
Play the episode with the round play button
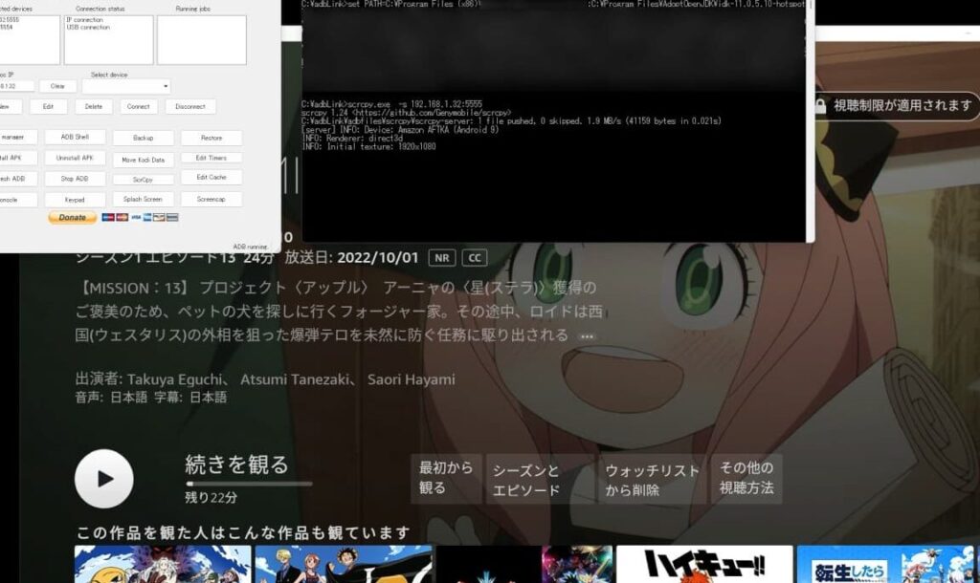103,479
